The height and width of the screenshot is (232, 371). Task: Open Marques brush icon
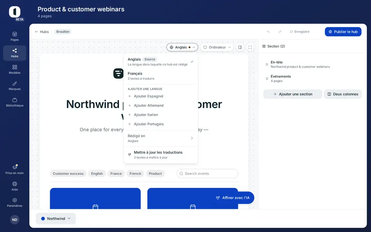tap(14, 84)
